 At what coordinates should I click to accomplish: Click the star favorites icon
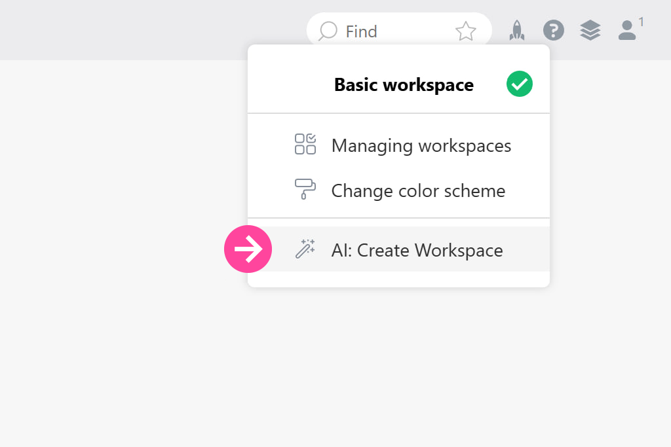[466, 30]
